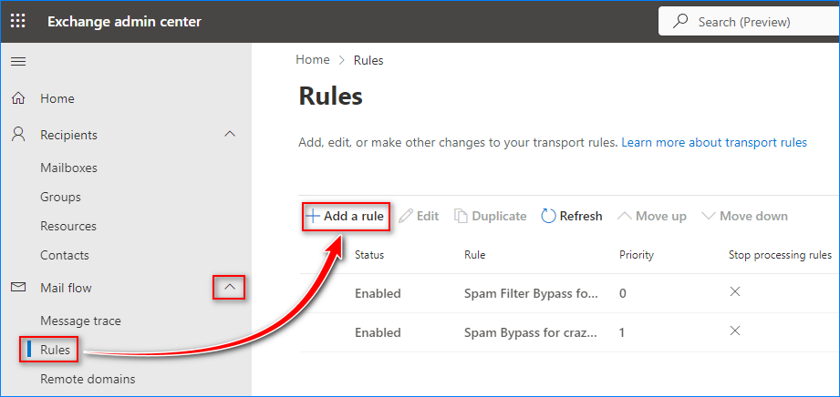Click X mark for Spam Bypass for craz row
The width and height of the screenshot is (840, 397).
click(735, 331)
